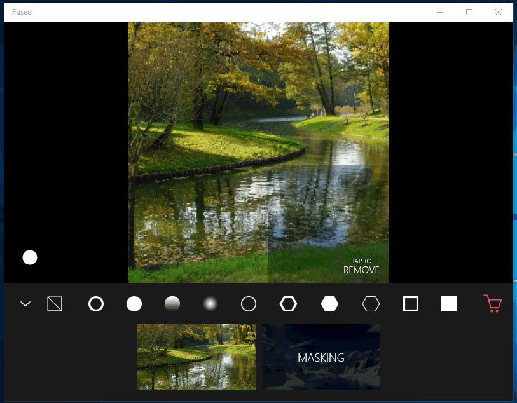Open the store via red cart icon
Image resolution: width=517 pixels, height=403 pixels.
point(493,303)
